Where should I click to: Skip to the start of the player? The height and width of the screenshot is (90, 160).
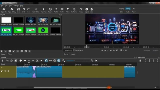click(102, 50)
